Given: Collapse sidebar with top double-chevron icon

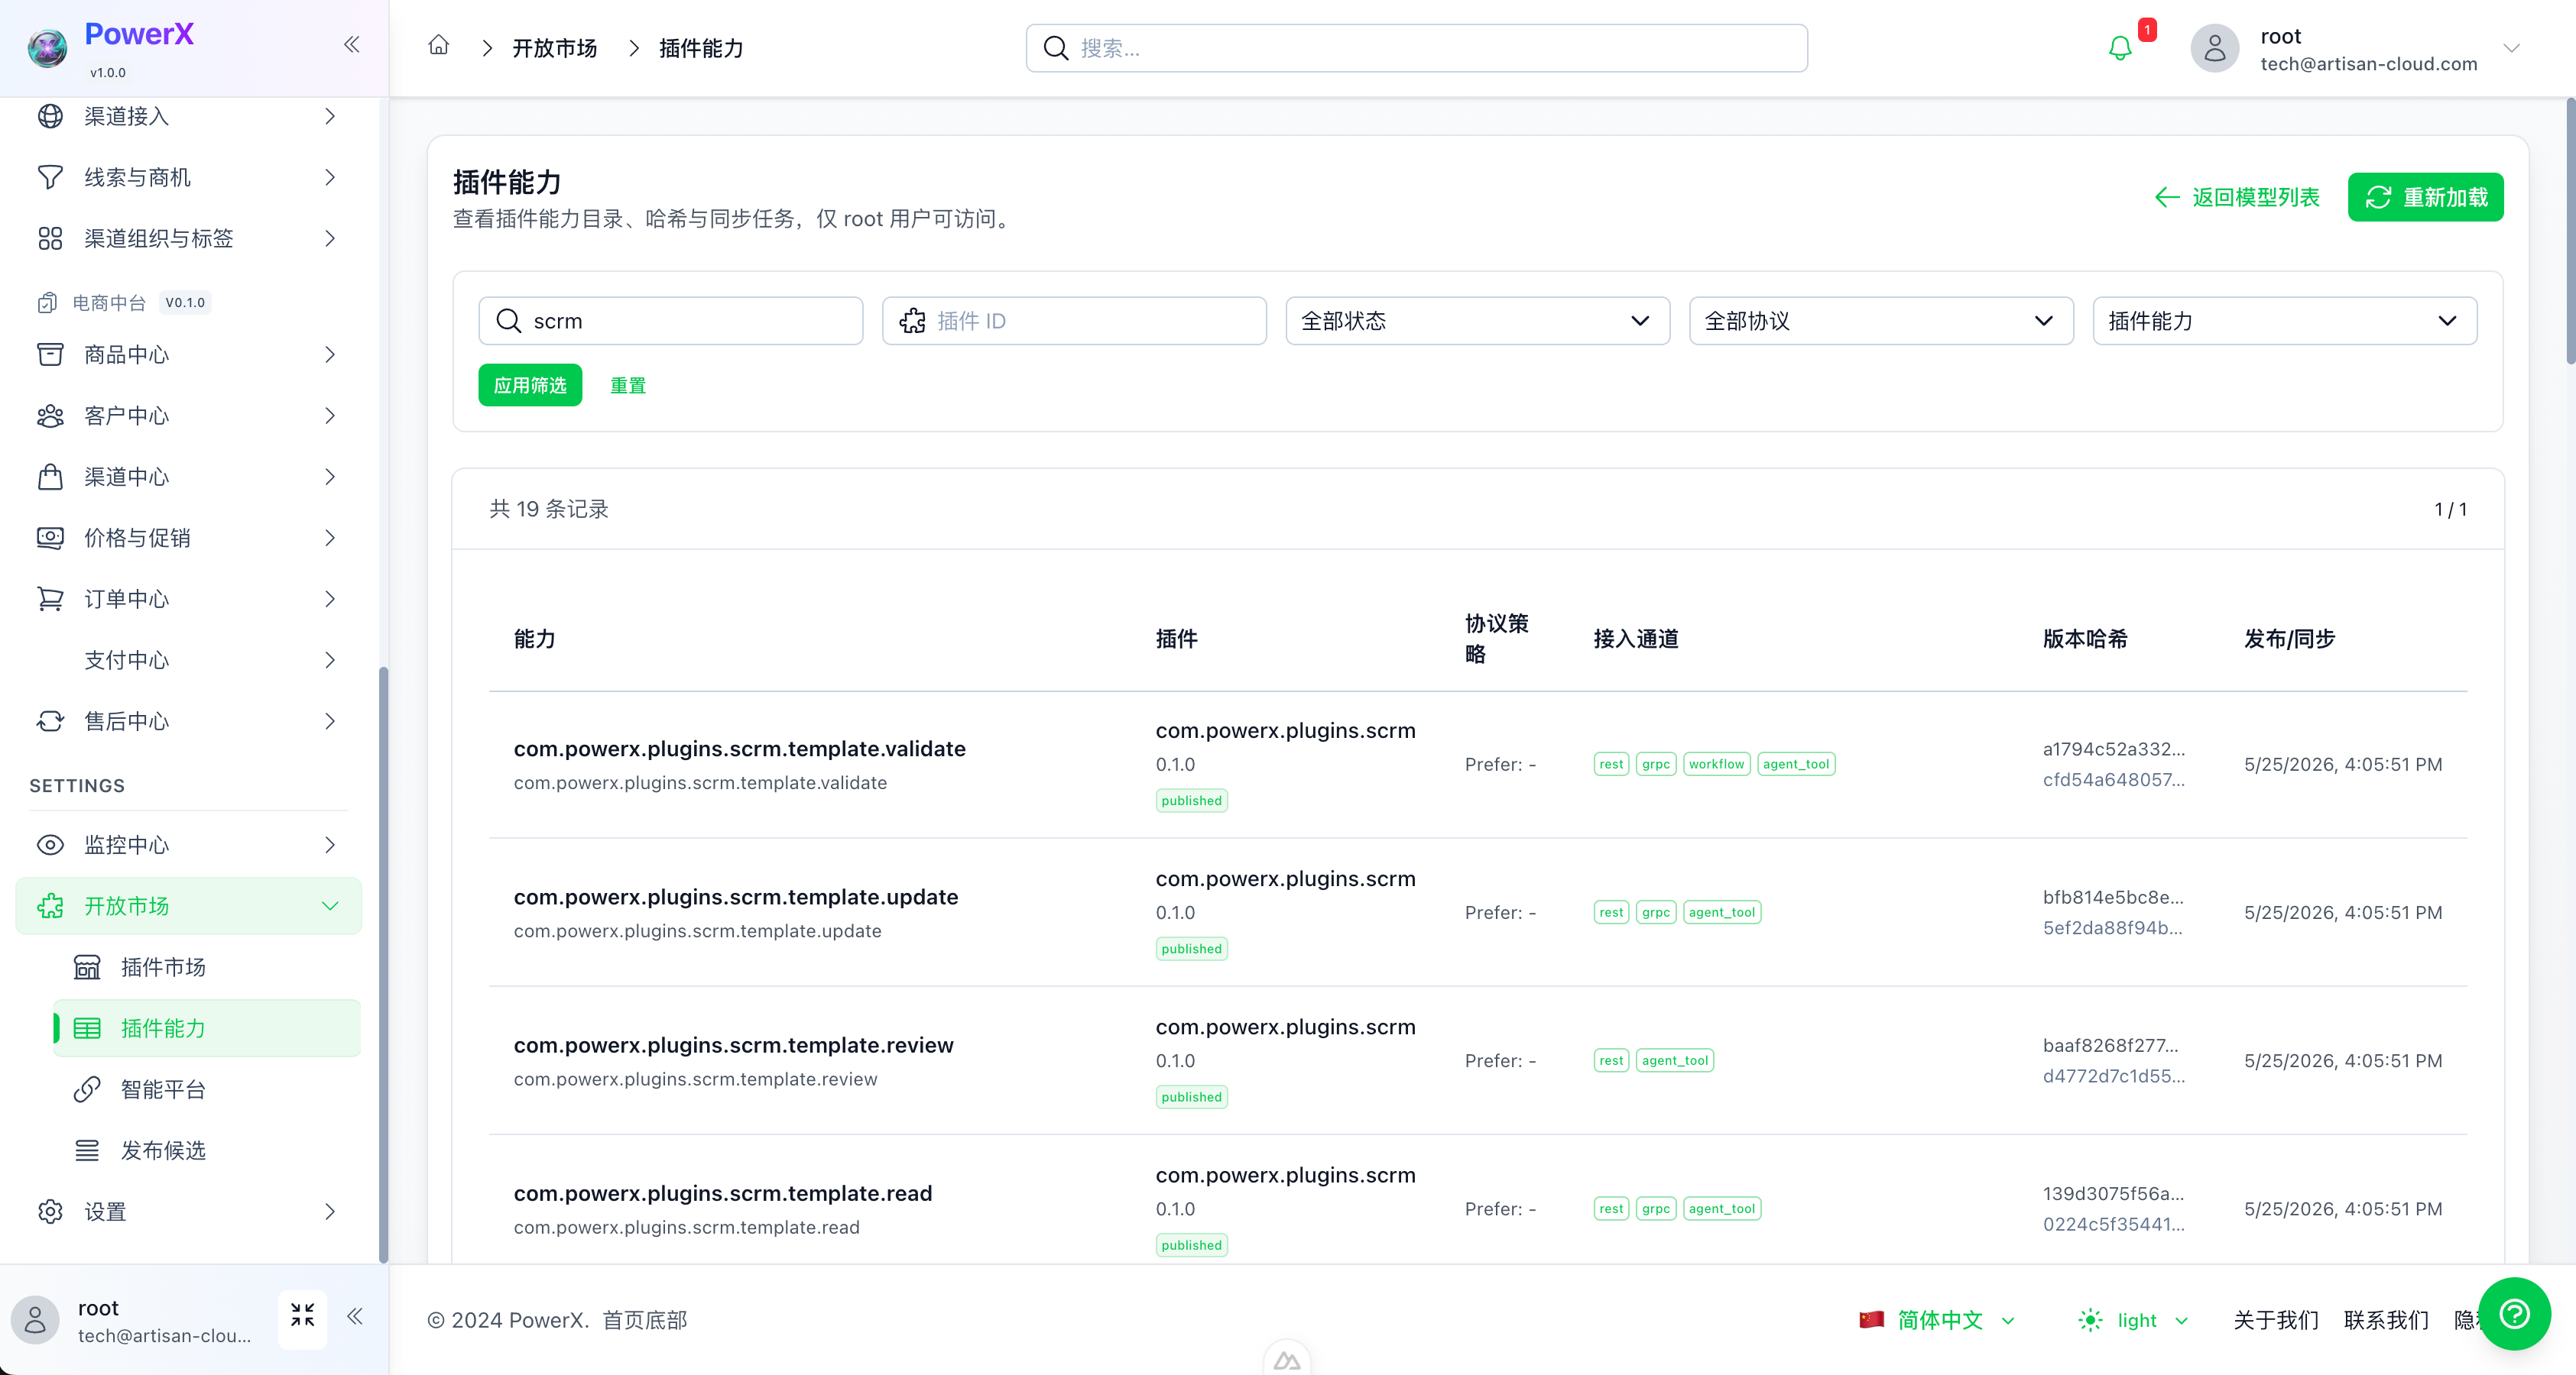Looking at the screenshot, I should click(x=352, y=44).
